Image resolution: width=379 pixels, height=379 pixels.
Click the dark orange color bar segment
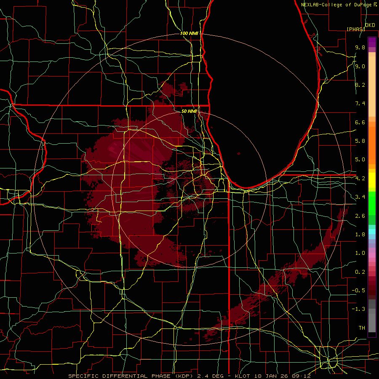[x=372, y=146]
